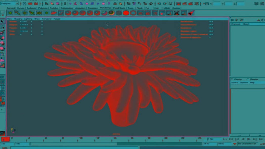The height and width of the screenshot is (149, 265).
Task: Create a volume light from the shelf
Action: click(x=47, y=13)
